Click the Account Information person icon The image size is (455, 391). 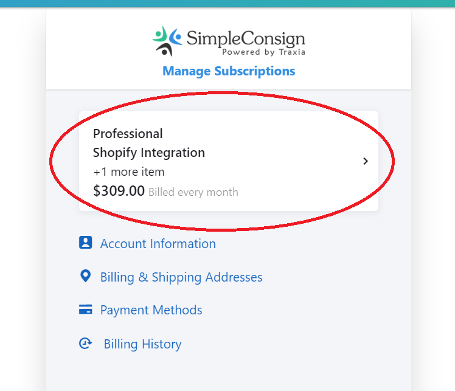pos(85,243)
